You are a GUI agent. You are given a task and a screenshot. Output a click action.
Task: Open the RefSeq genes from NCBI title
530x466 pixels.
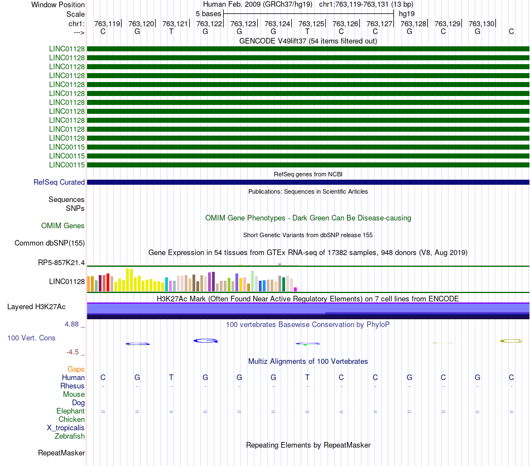click(308, 174)
